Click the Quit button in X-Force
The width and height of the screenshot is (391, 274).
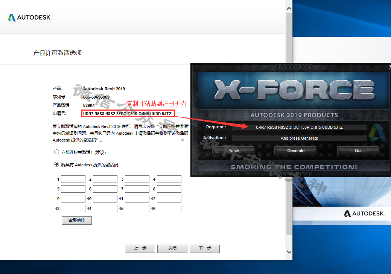pos(359,151)
